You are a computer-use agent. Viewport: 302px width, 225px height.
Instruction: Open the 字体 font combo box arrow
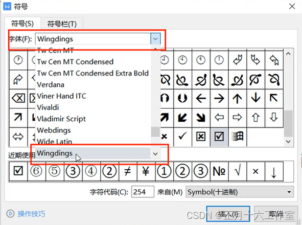(155, 39)
